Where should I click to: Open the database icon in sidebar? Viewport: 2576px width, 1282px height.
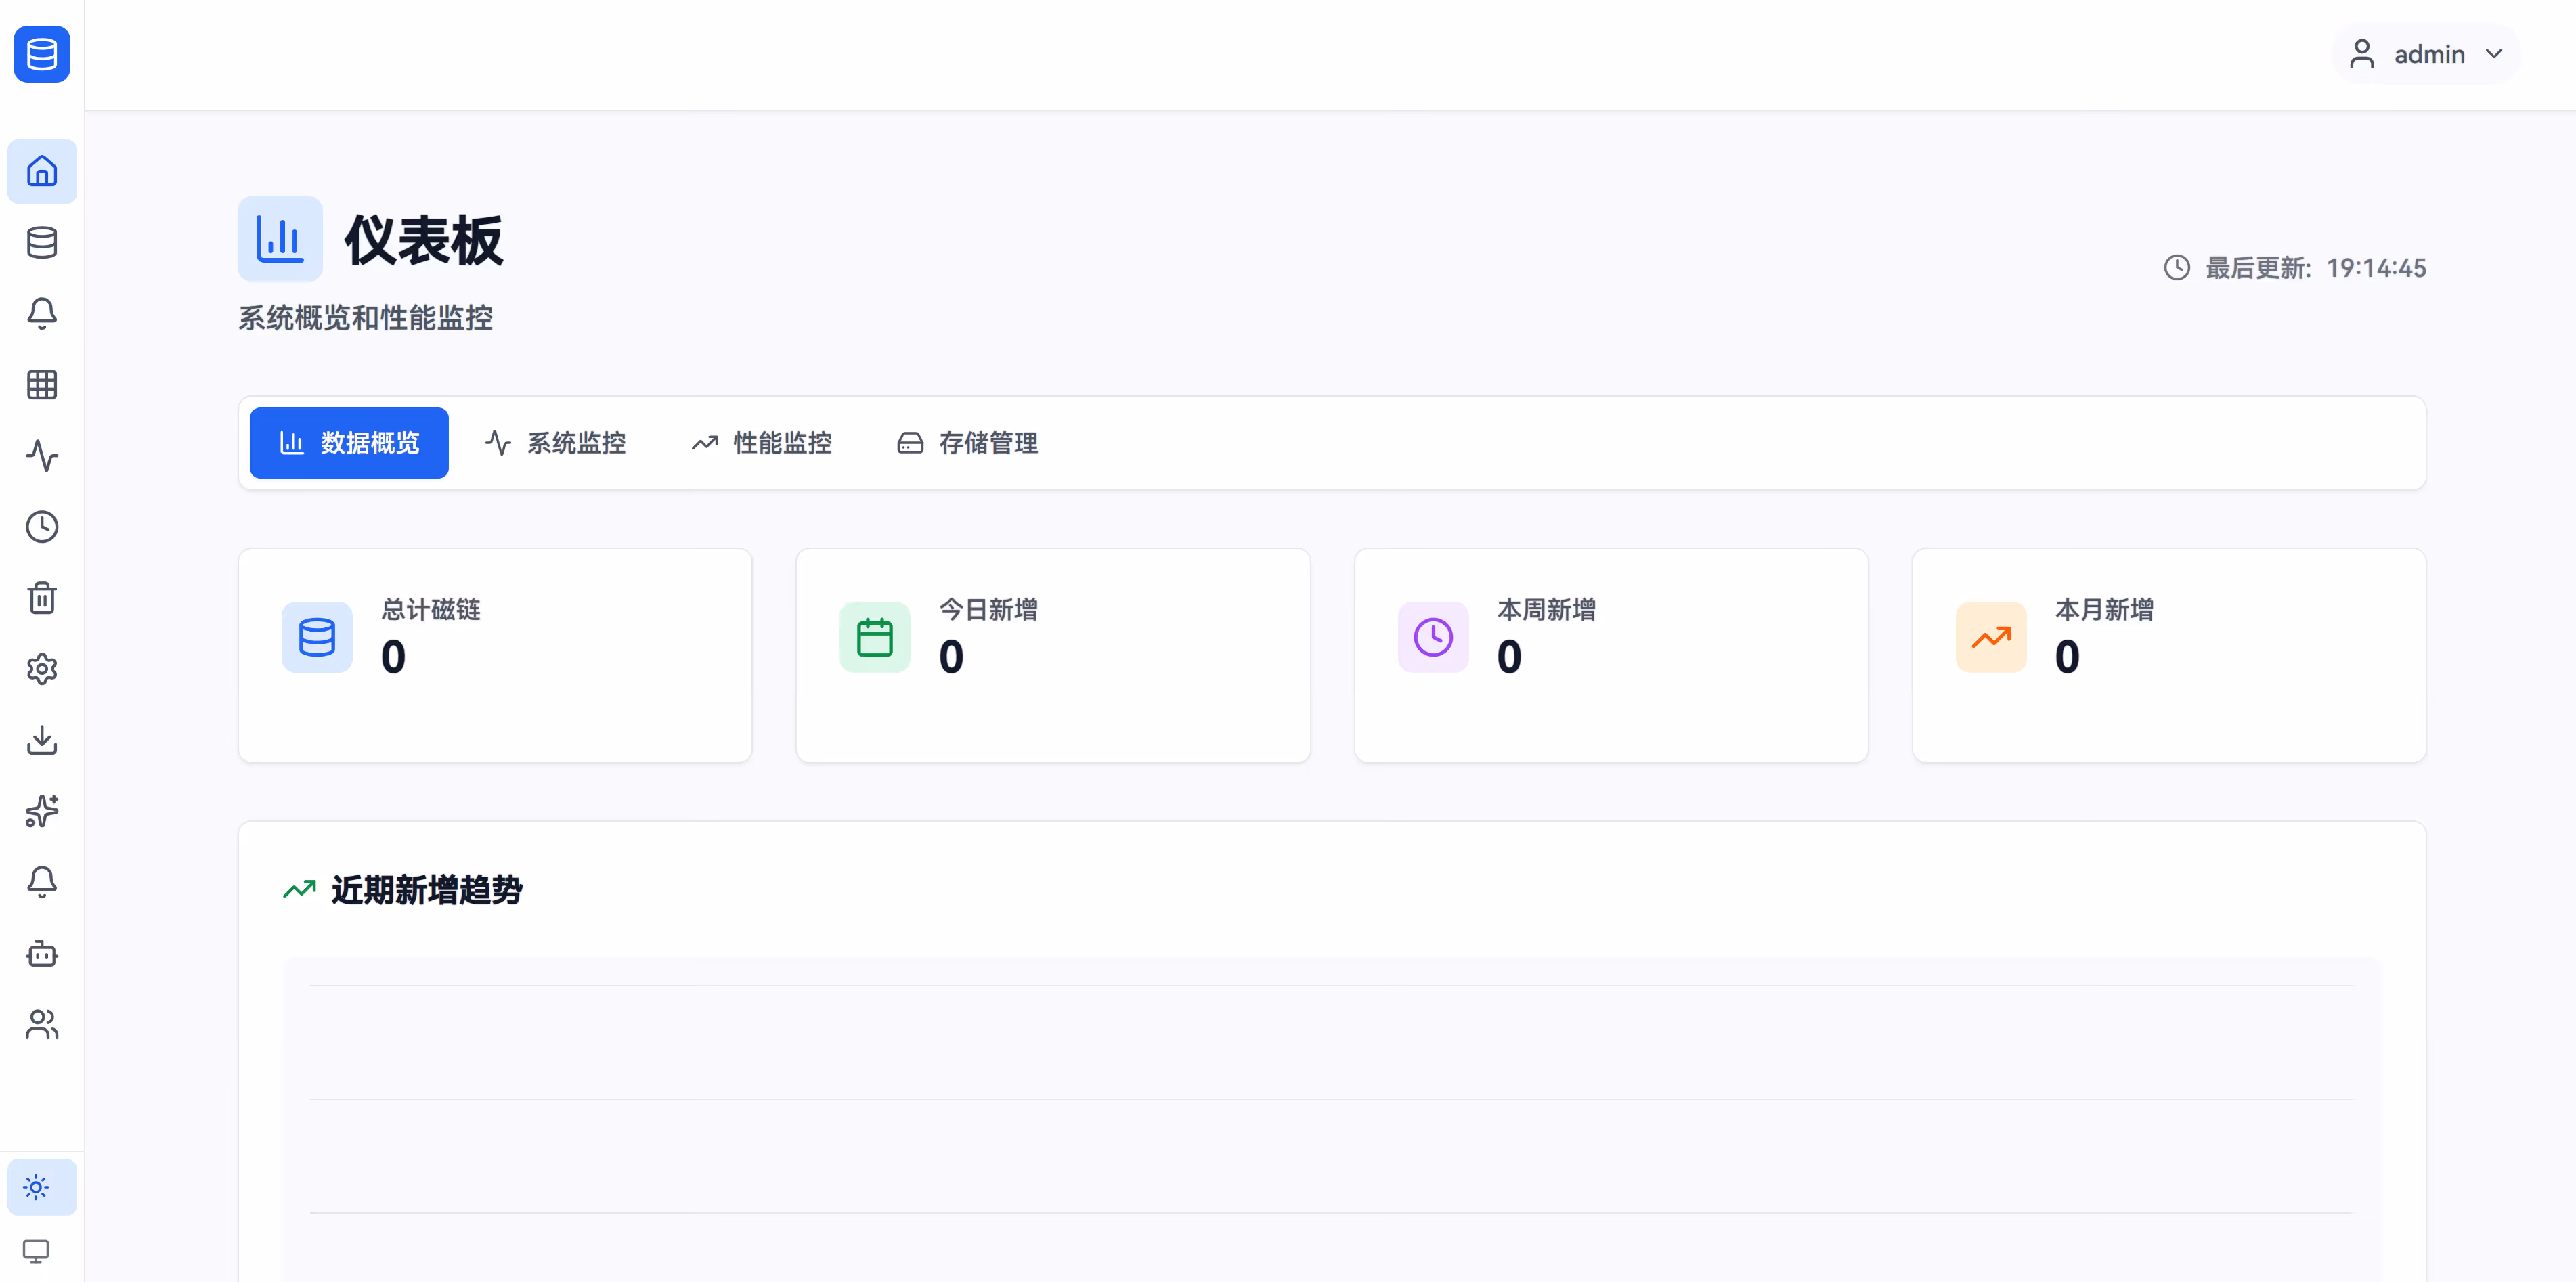pyautogui.click(x=42, y=242)
